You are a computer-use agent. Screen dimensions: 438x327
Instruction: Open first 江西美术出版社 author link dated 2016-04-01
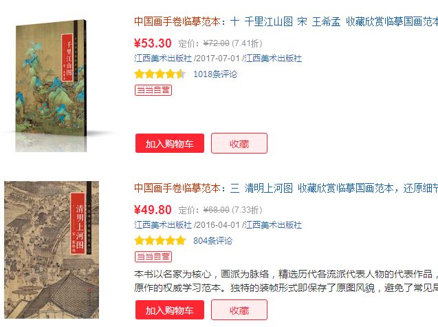click(163, 225)
